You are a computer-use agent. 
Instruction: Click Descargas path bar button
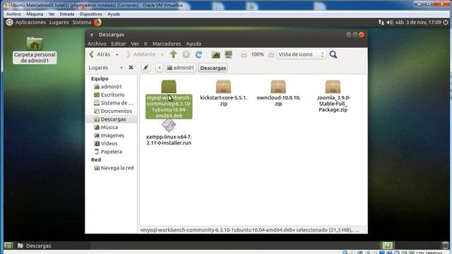(213, 68)
